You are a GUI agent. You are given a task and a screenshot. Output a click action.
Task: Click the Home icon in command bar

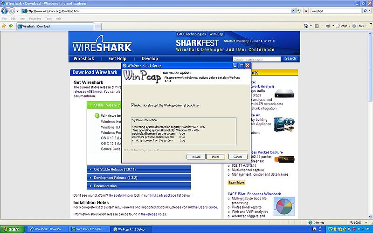point(306,26)
